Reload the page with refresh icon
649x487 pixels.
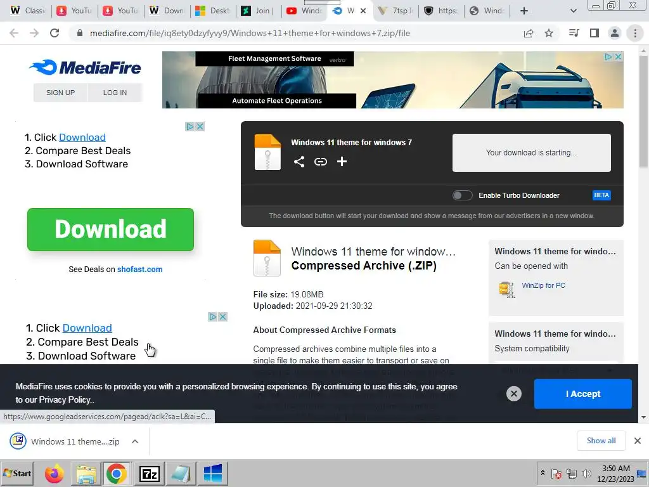(55, 33)
